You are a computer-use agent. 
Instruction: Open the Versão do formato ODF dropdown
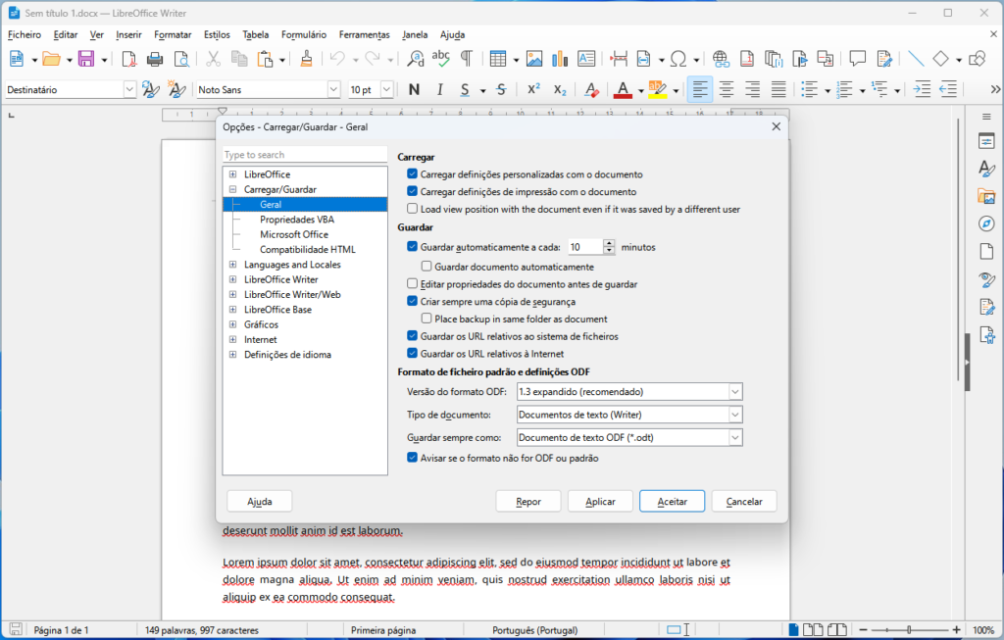click(x=734, y=391)
